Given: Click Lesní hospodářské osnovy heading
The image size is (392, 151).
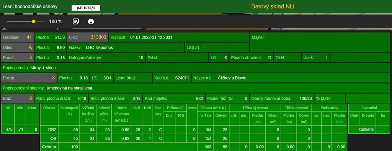Looking at the screenshot, I should pyautogui.click(x=30, y=6).
